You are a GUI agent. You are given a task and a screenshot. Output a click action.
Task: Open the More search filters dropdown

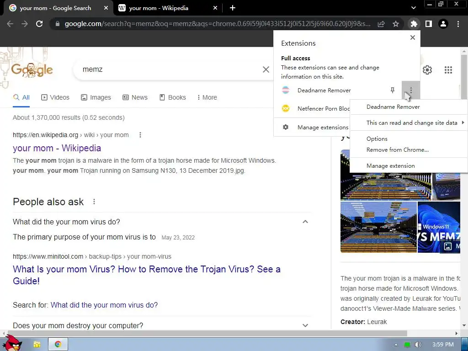[207, 97]
